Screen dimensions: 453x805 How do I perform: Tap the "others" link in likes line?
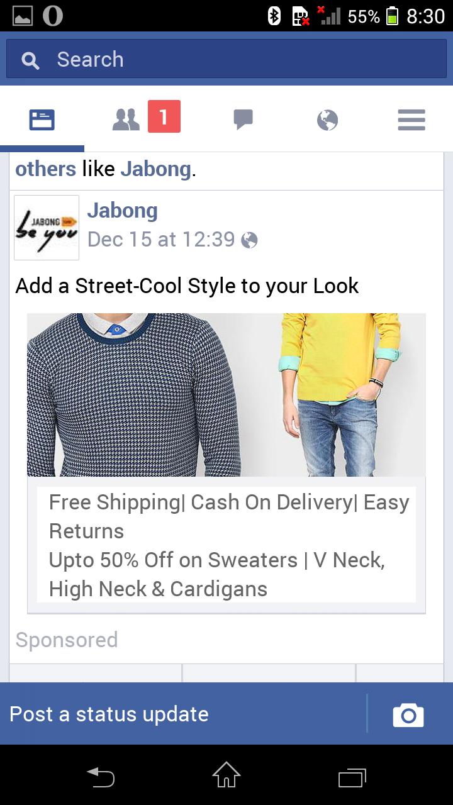coord(45,169)
